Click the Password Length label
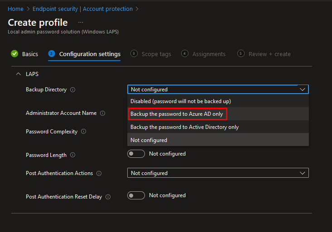 point(46,155)
